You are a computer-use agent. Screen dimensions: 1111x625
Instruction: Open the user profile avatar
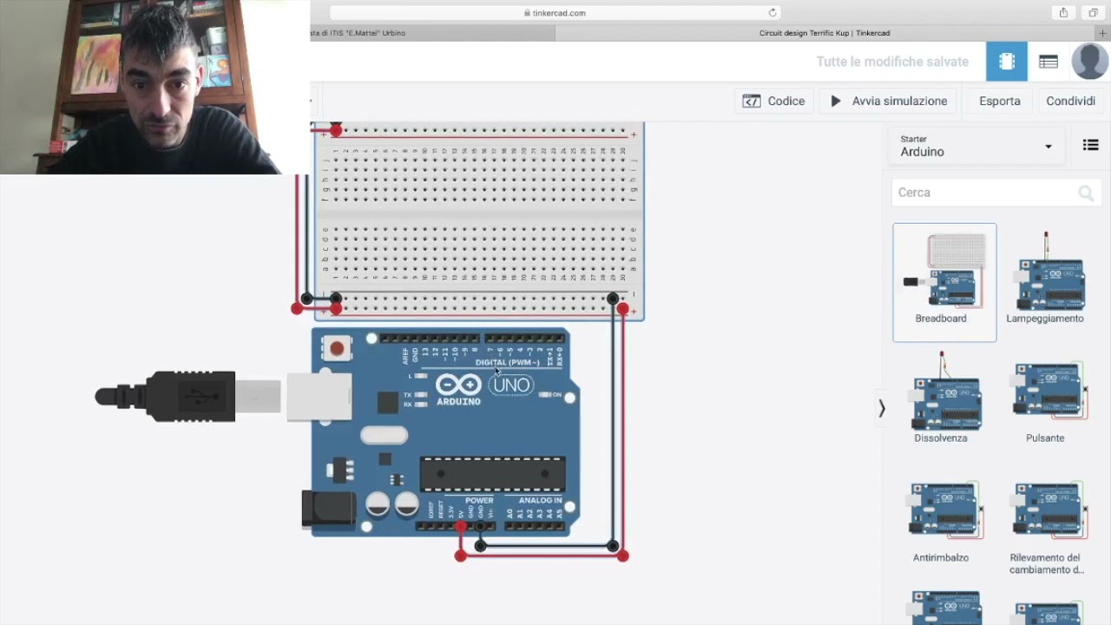1089,62
